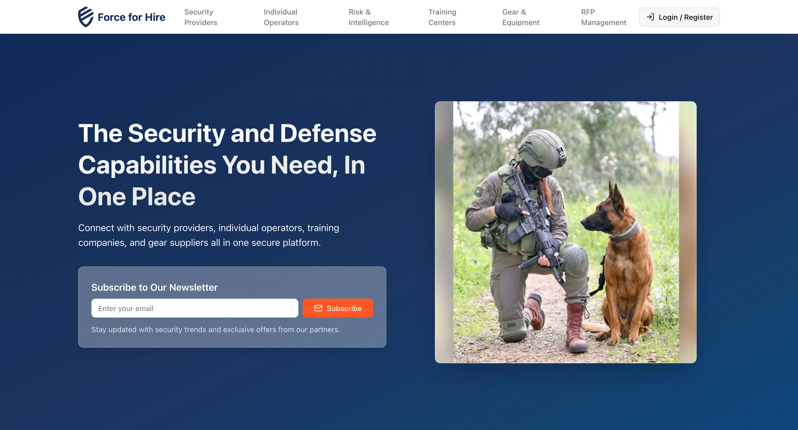Click the Force for Hire brand name

coord(131,17)
